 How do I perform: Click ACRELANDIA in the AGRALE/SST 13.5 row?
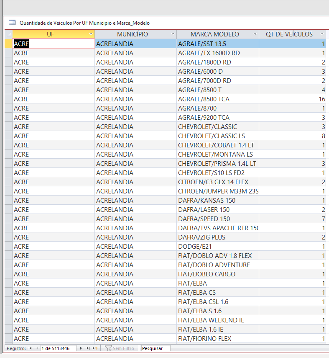pos(136,44)
